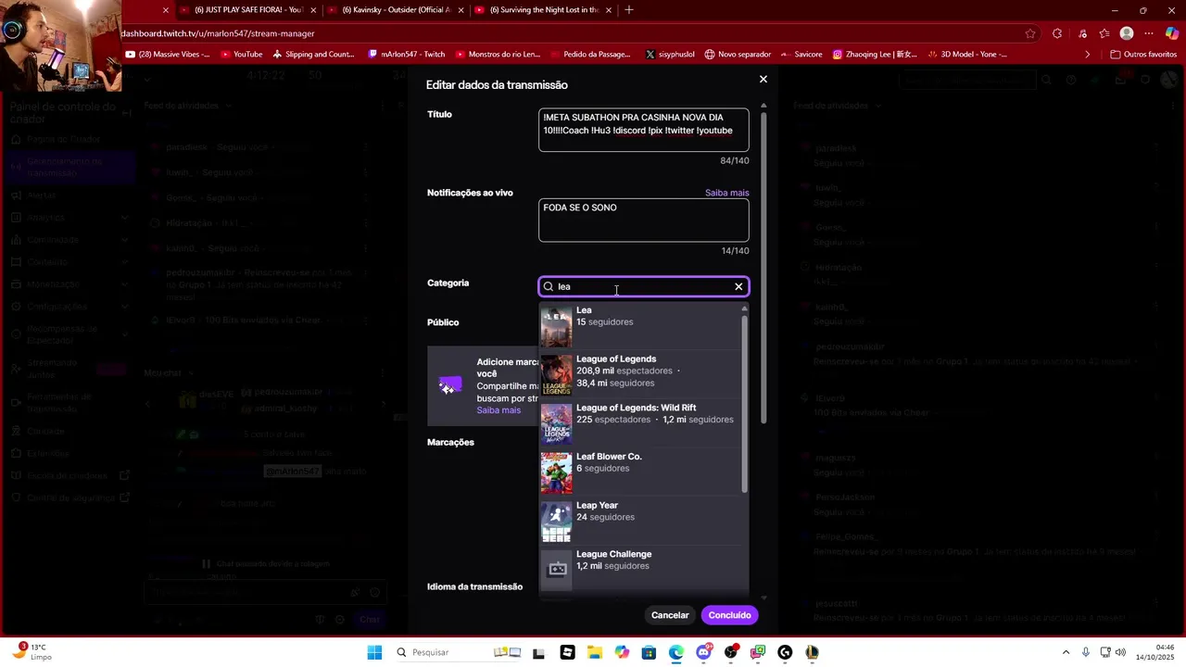Viewport: 1186px width, 667px height.
Task: Open Savicore bookmark
Action: [801, 55]
